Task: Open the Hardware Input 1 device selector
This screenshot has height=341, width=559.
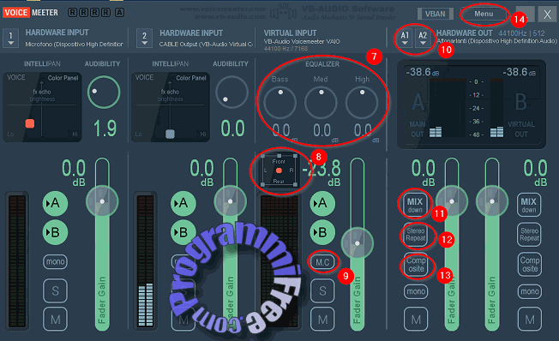Action: click(10, 38)
